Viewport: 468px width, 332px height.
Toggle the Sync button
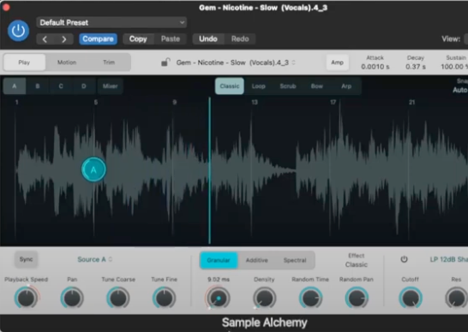coord(27,259)
